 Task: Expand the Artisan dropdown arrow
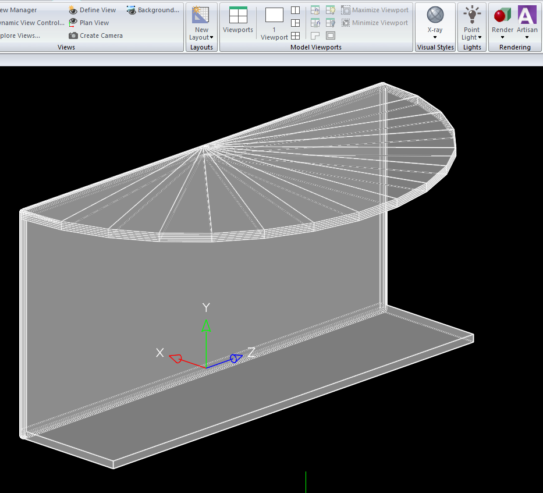coord(527,37)
